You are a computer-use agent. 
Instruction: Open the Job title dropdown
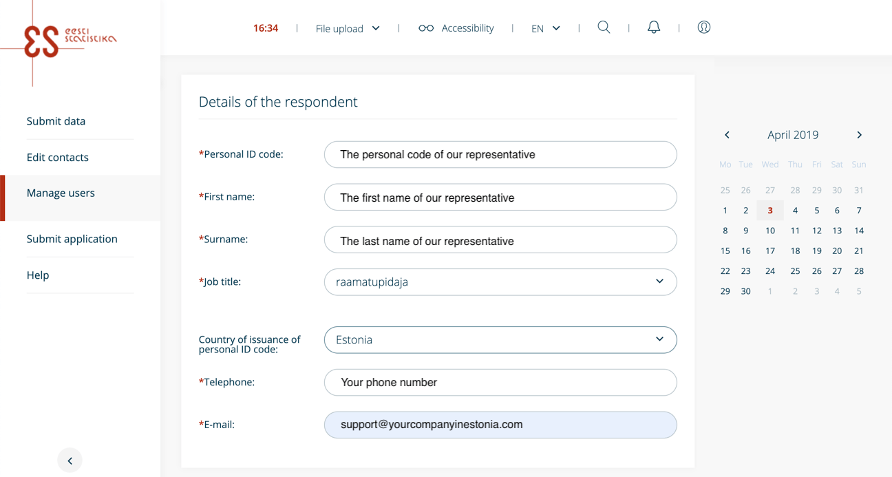pyautogui.click(x=659, y=282)
